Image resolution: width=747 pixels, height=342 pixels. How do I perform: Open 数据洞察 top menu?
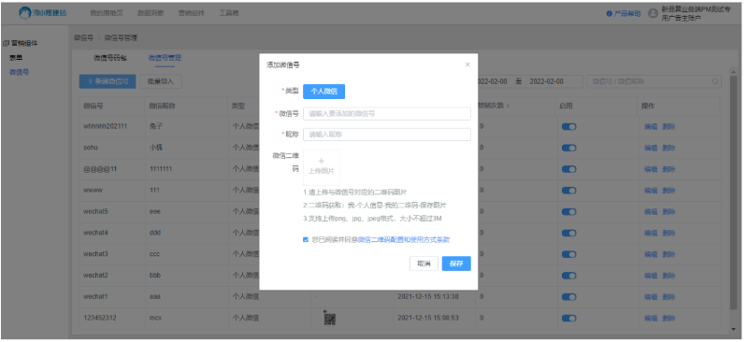151,13
